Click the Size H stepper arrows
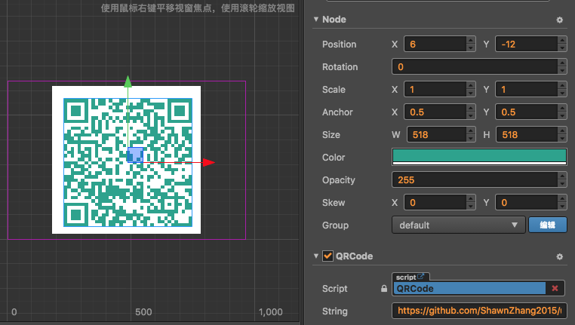Image resolution: width=575 pixels, height=325 pixels. 562,134
